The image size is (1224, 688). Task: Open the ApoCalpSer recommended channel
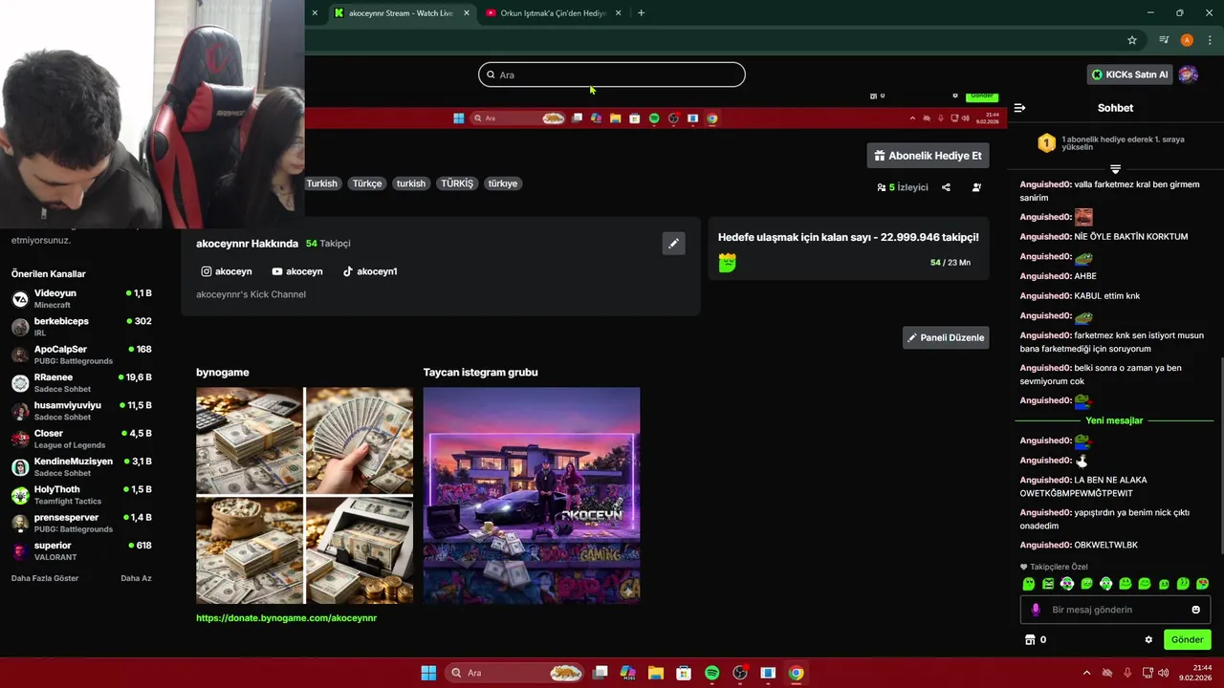(81, 355)
